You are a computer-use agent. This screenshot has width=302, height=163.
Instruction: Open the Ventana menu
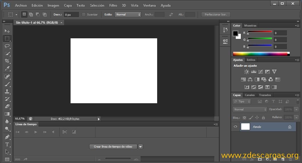point(149,5)
